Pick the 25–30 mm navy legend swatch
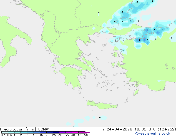The image size is (176, 136). pos(56,132)
